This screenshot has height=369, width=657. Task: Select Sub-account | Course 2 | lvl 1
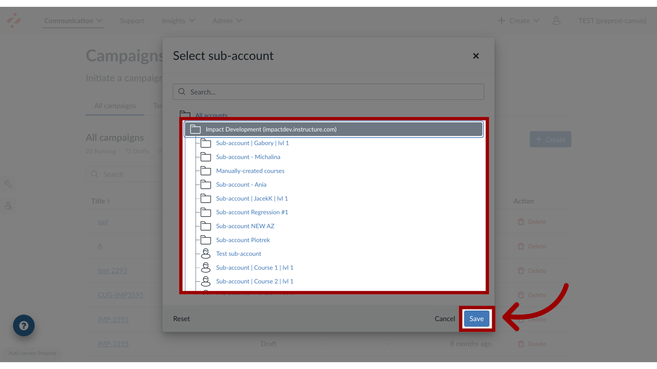[255, 281]
